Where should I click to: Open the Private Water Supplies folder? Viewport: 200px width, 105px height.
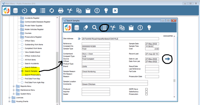[33, 26]
